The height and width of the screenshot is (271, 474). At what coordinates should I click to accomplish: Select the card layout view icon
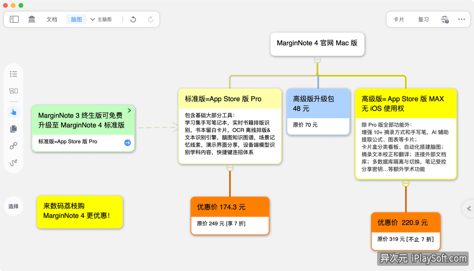click(13, 91)
